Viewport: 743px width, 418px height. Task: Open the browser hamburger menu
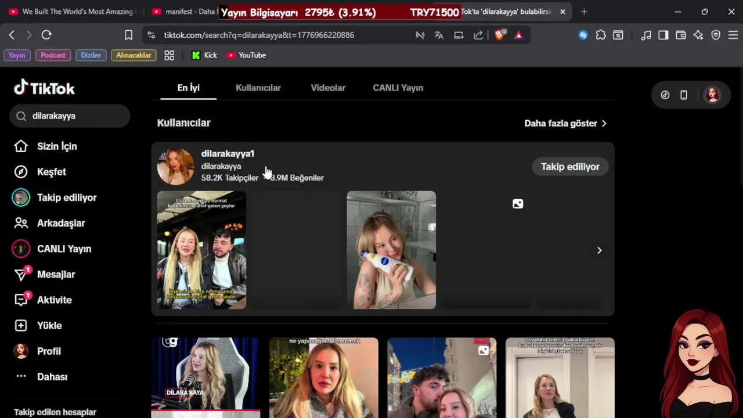(733, 35)
